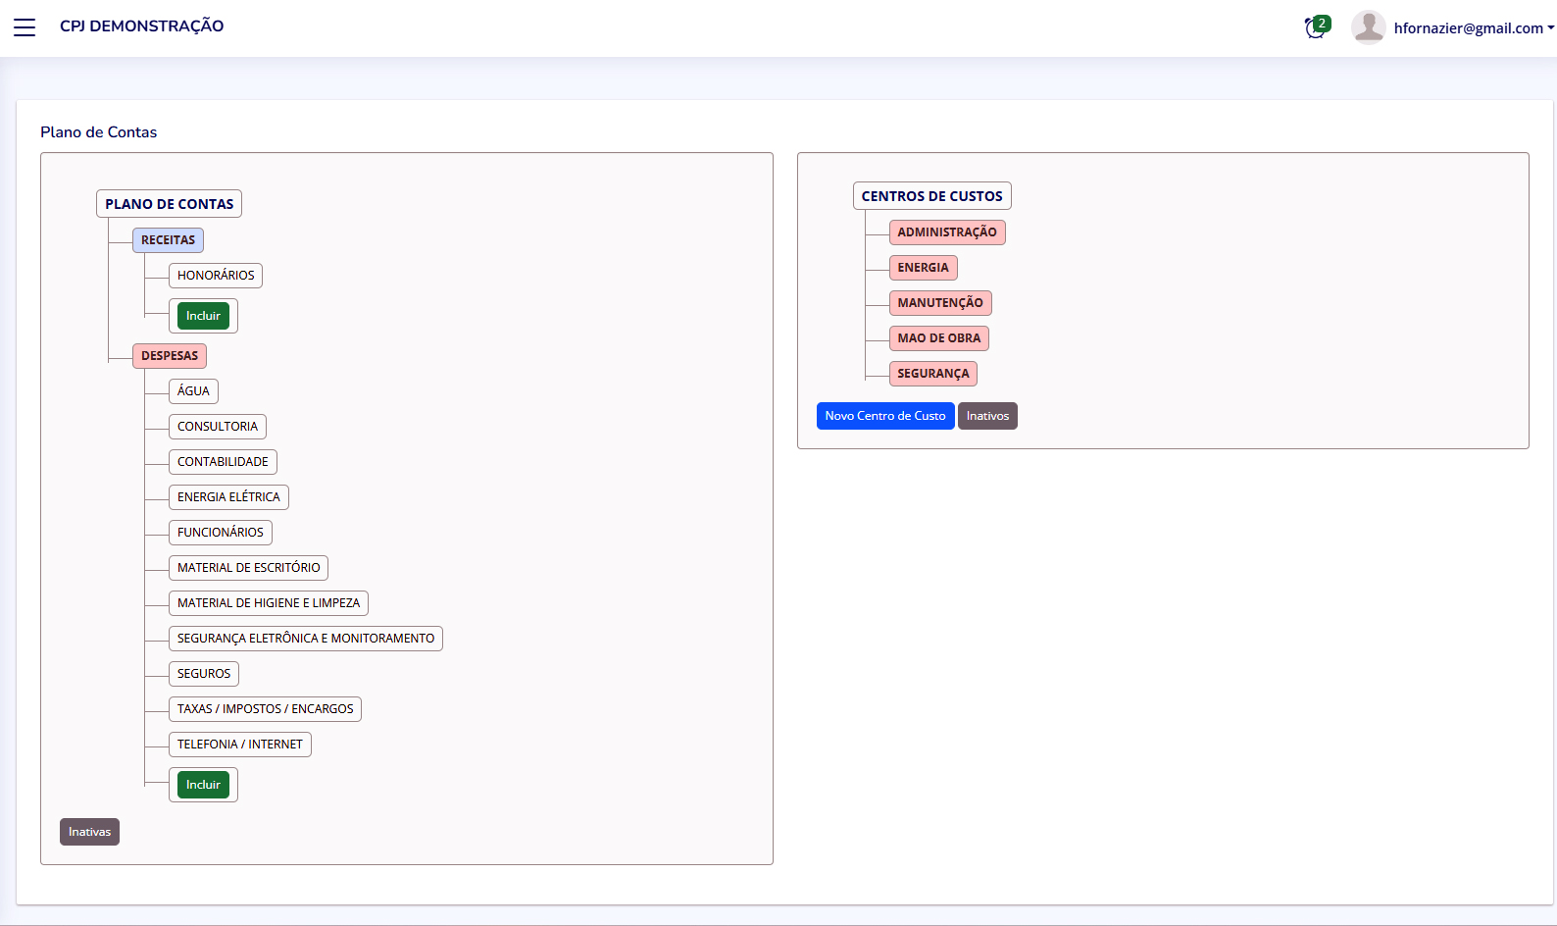Click Incluir at bottom of DESPESAS

[203, 785]
